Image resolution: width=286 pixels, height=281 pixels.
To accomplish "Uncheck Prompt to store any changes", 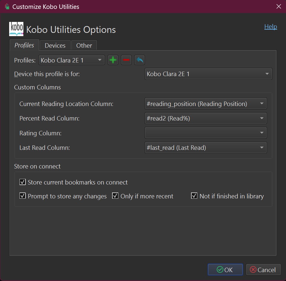I will [x=22, y=196].
